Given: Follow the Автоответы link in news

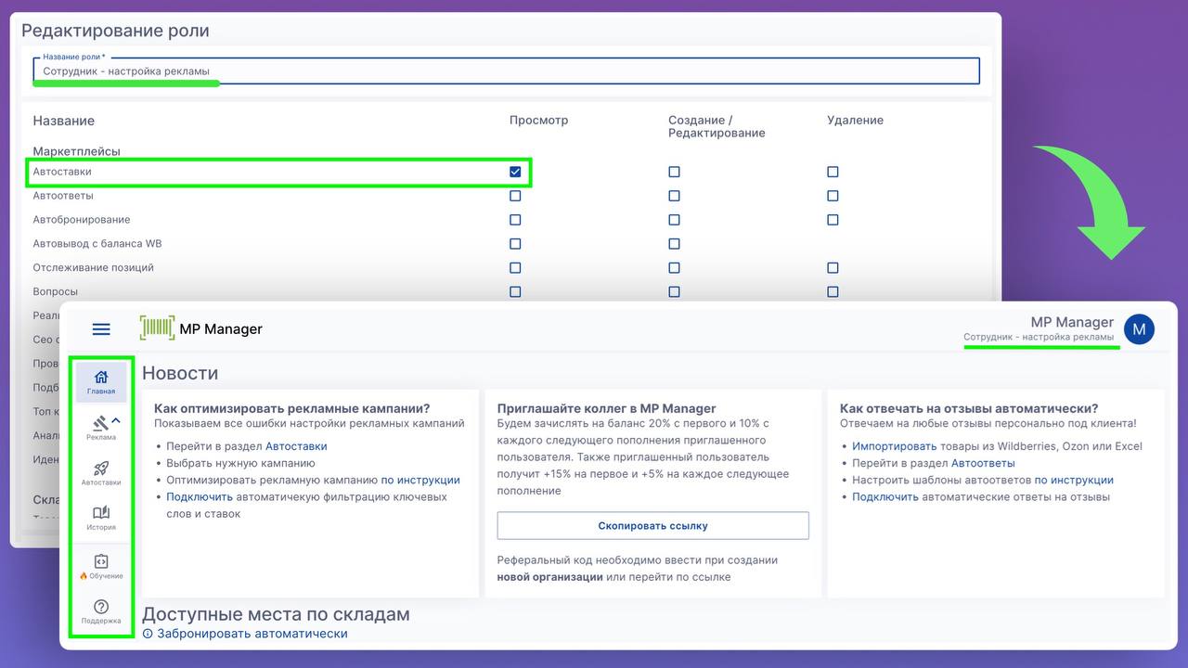Looking at the screenshot, I should [x=982, y=463].
